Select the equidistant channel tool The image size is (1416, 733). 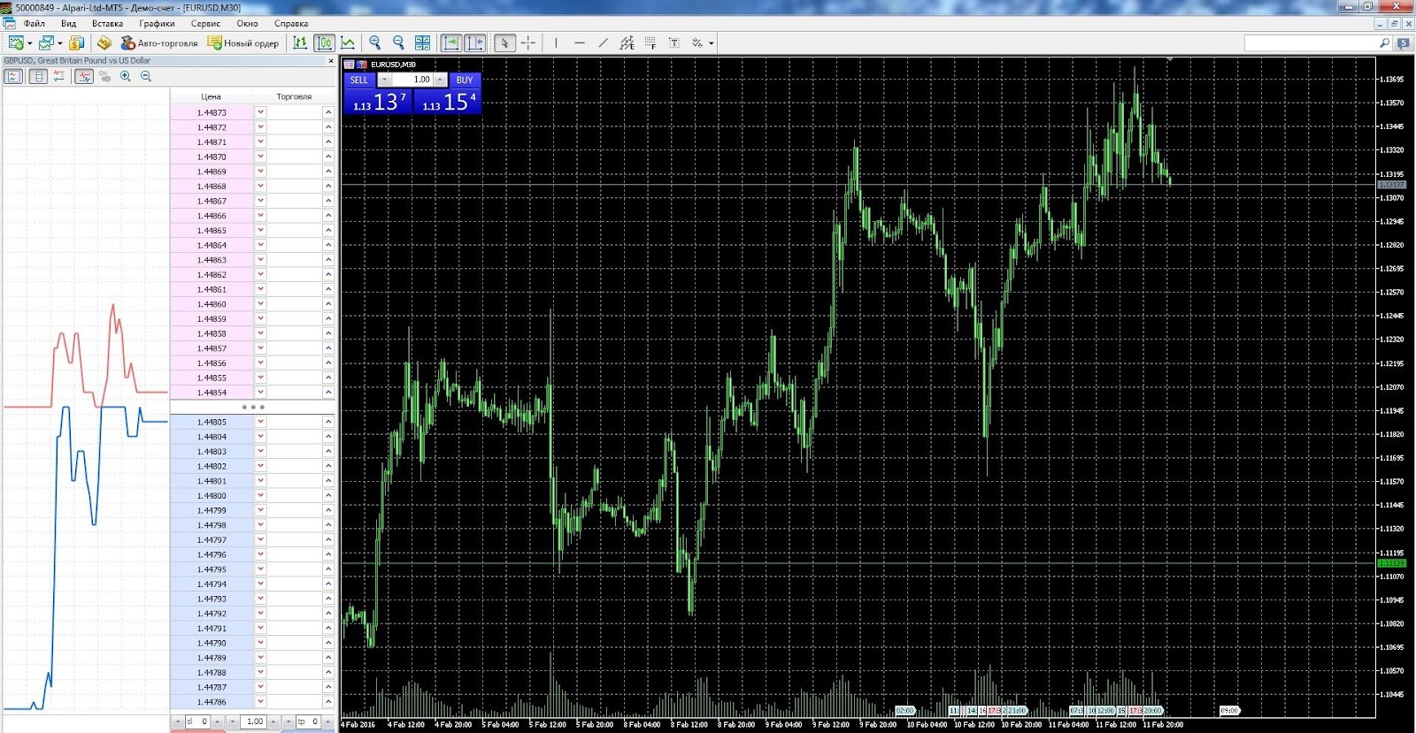click(627, 42)
